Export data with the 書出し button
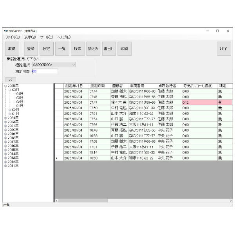 (x=108, y=49)
